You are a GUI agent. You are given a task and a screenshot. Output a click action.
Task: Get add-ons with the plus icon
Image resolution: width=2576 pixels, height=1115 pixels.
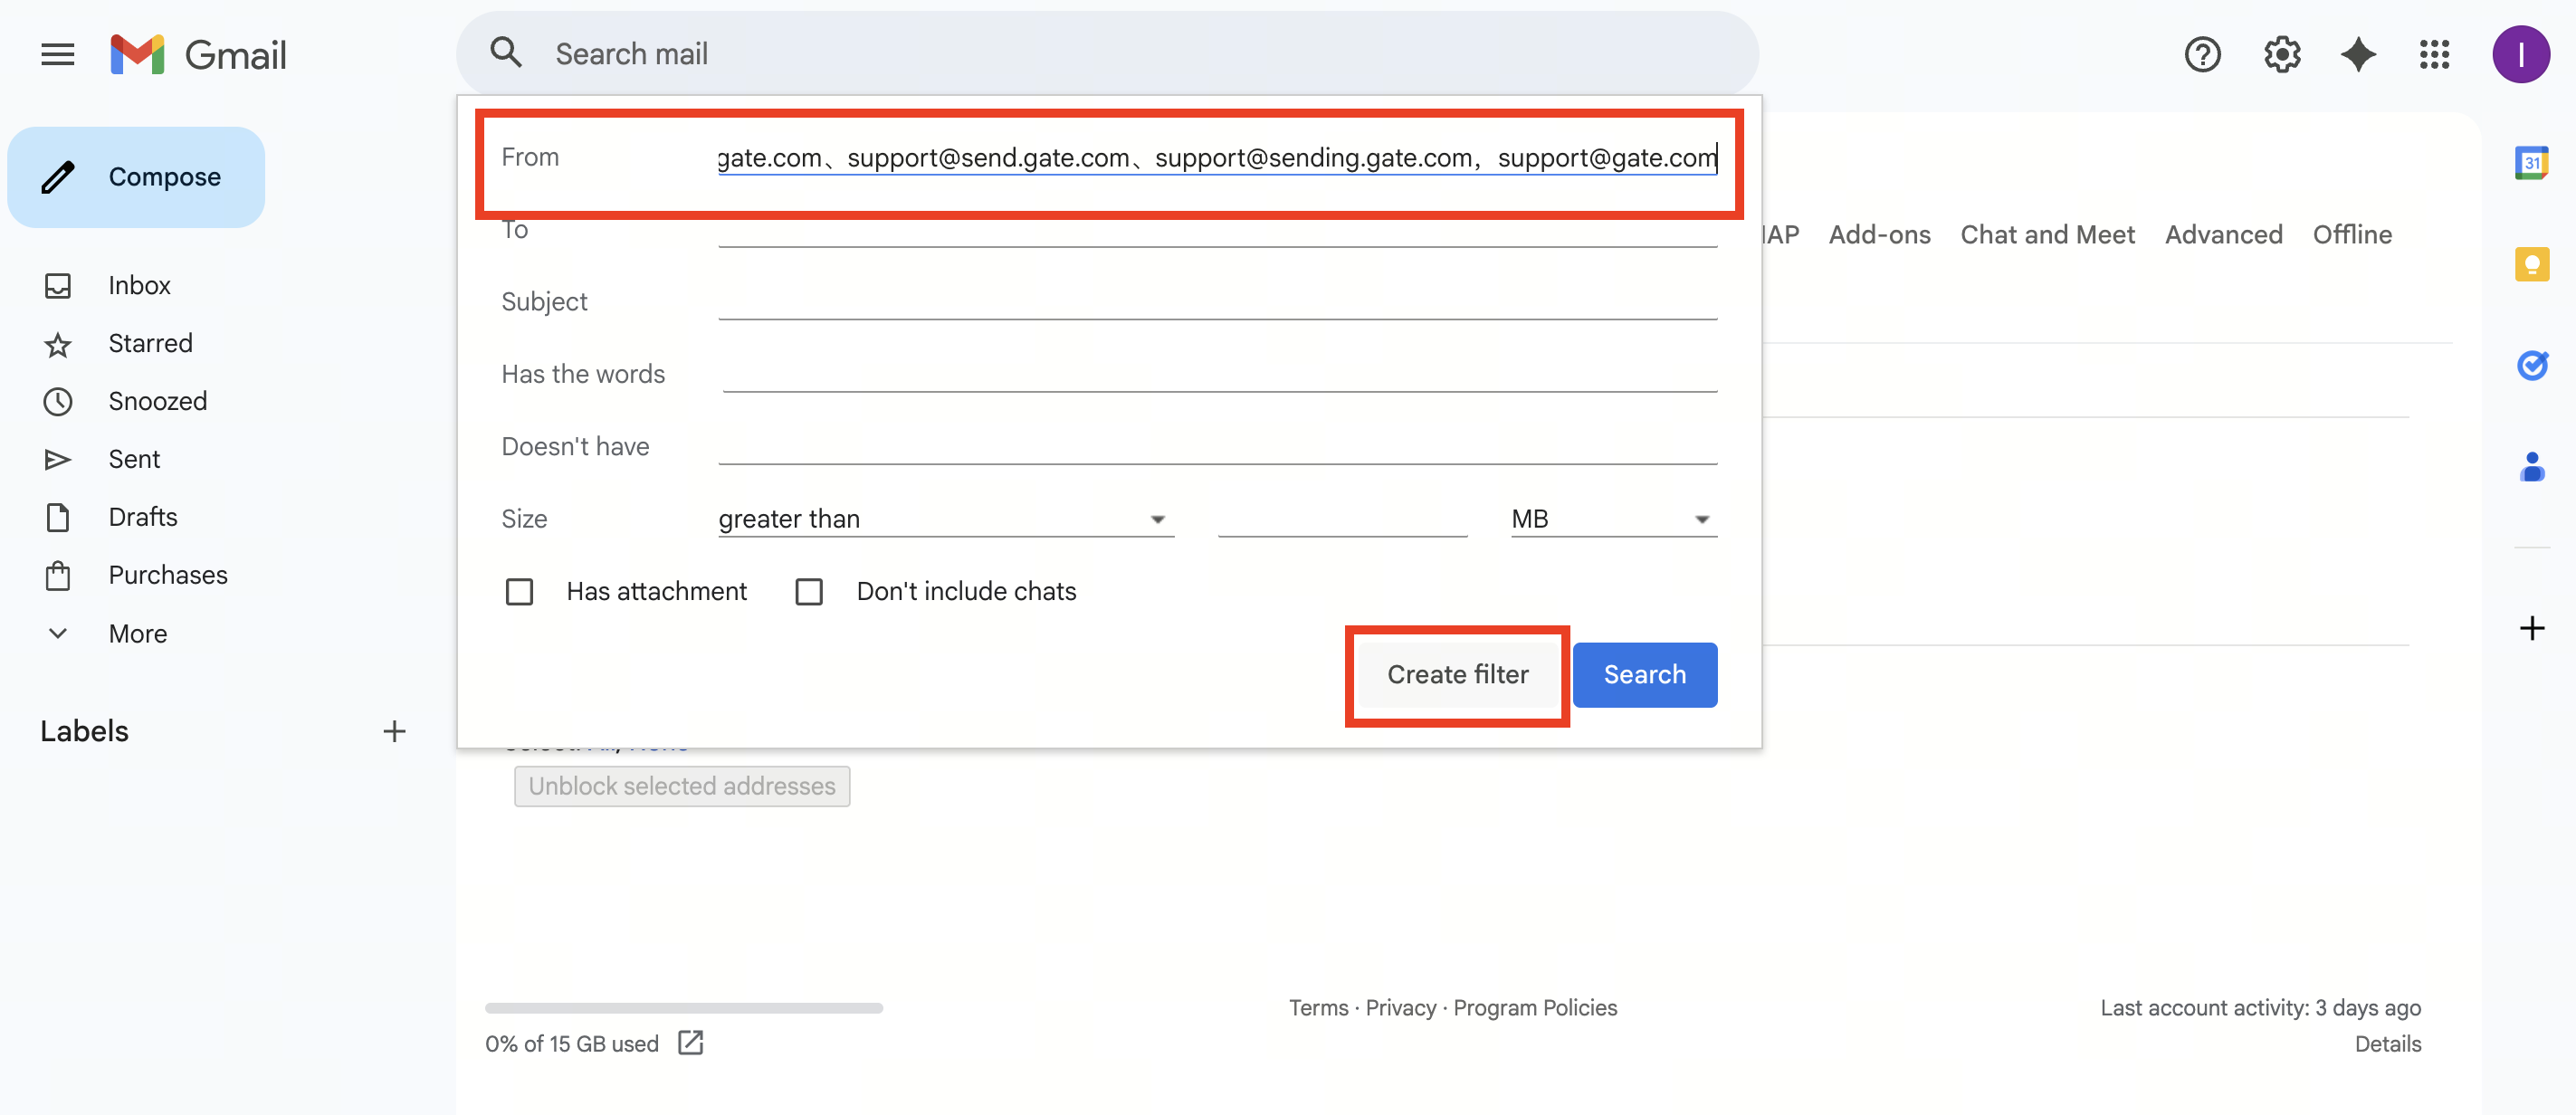point(2531,628)
